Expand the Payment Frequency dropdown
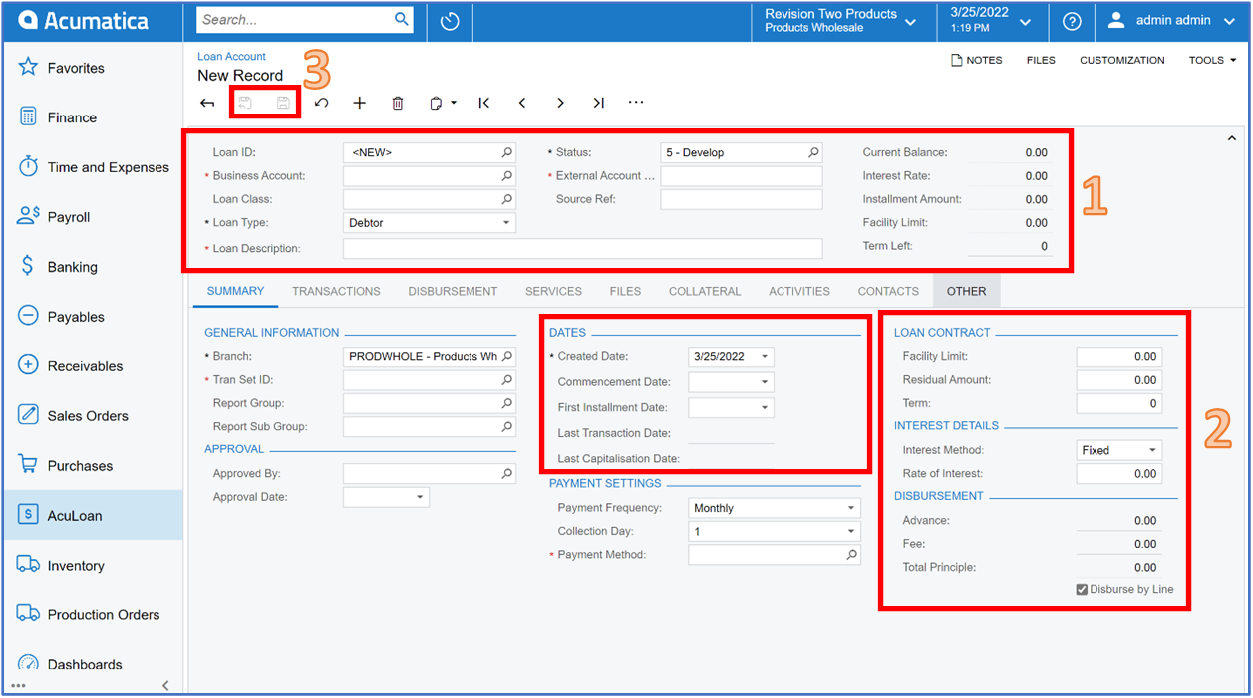The height and width of the screenshot is (698, 1253). 851,508
